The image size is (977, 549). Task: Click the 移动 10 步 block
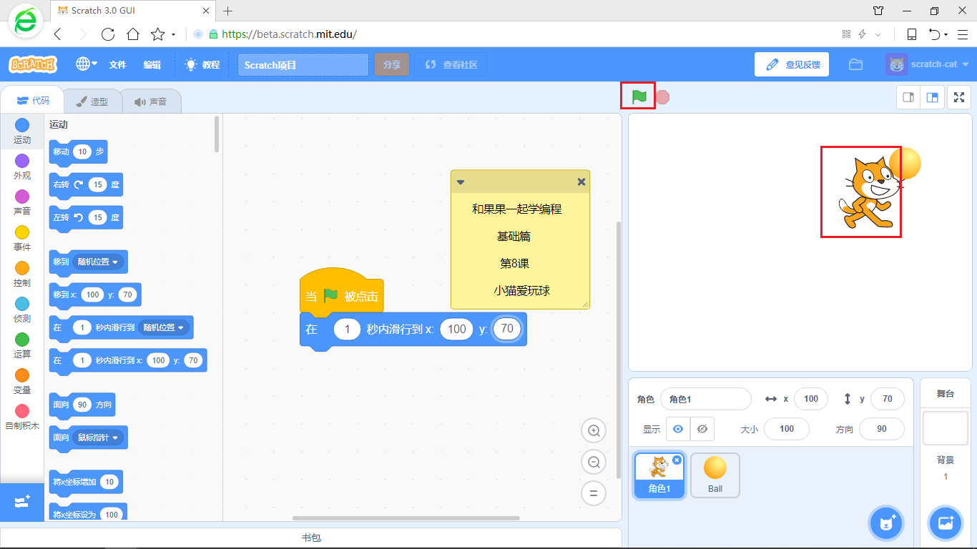pyautogui.click(x=78, y=152)
